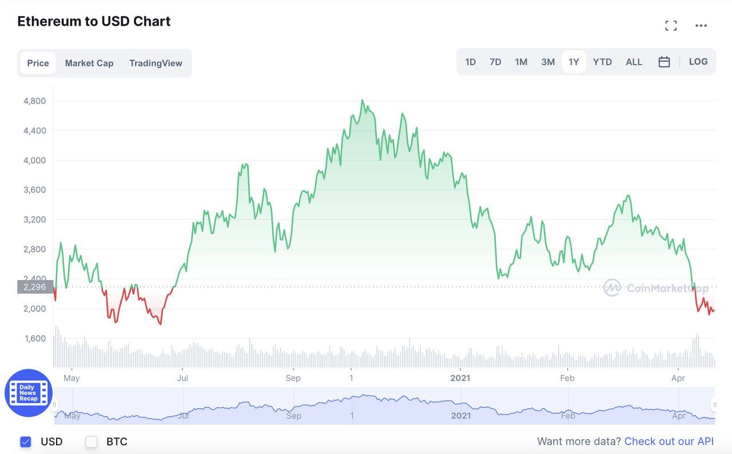
Task: Open the three-dot more options menu
Action: point(701,26)
